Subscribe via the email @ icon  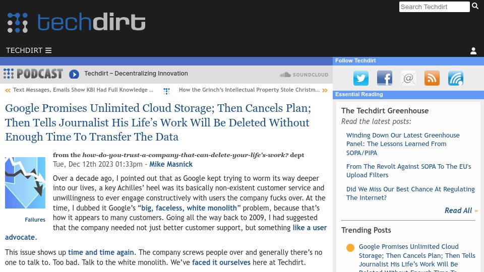point(408,78)
